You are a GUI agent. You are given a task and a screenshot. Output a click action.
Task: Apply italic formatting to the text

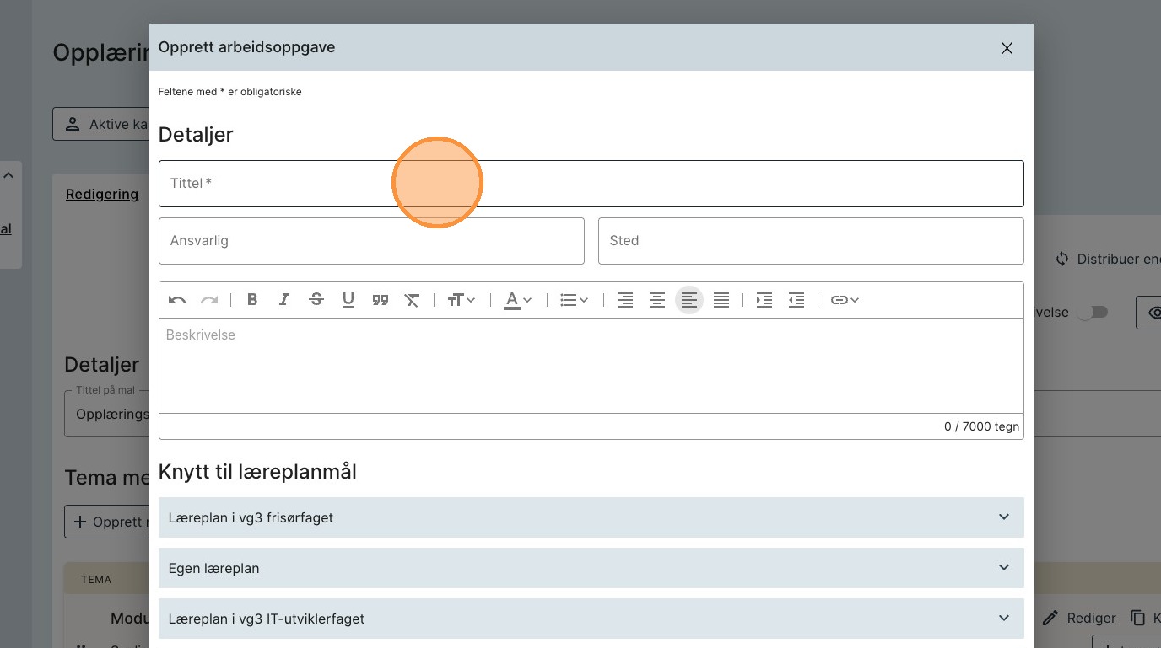284,300
